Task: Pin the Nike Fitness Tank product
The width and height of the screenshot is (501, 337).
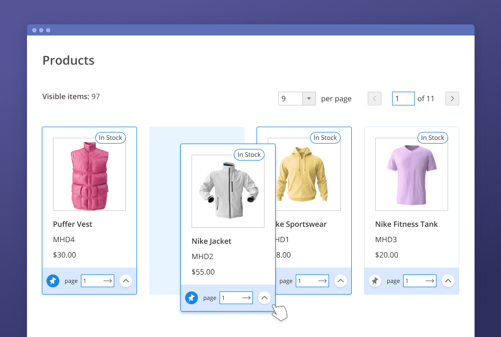Action: (375, 281)
